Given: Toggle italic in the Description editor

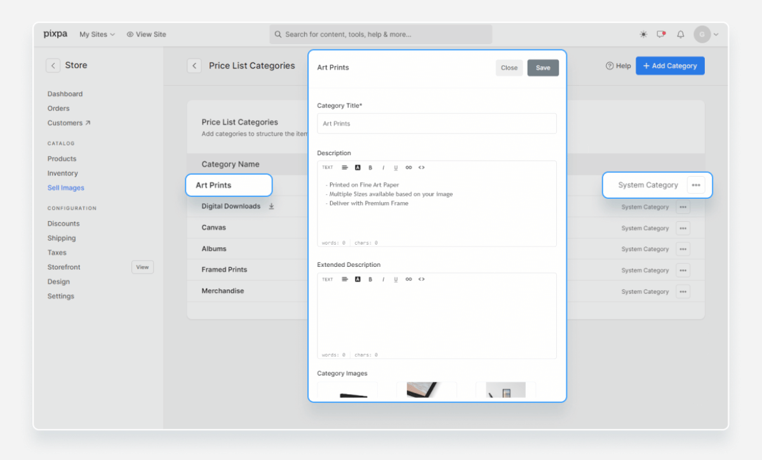Looking at the screenshot, I should tap(383, 168).
